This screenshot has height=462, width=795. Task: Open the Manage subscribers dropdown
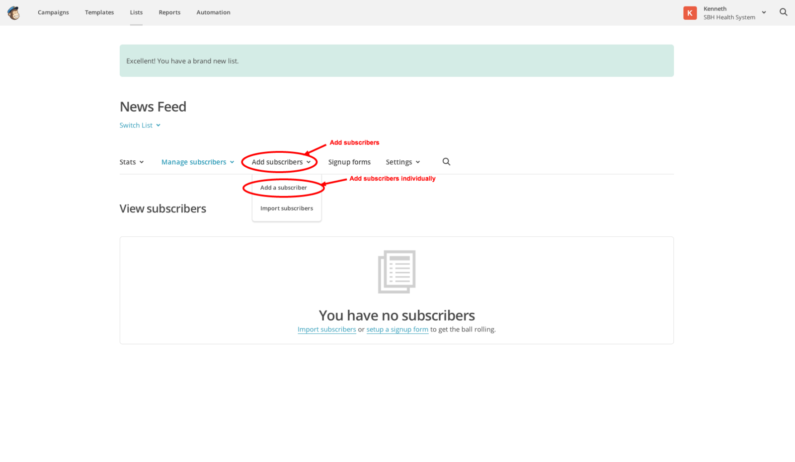coord(197,162)
